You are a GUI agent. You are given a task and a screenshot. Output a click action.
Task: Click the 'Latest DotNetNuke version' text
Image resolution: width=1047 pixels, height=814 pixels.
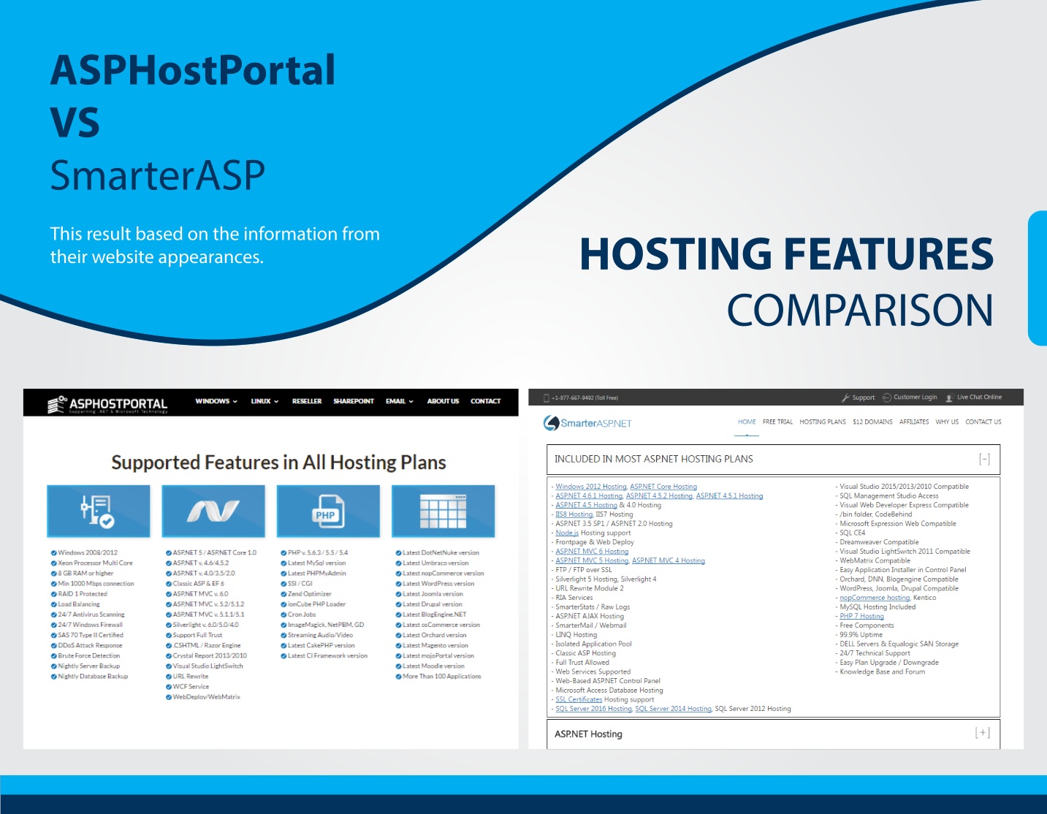tap(441, 553)
